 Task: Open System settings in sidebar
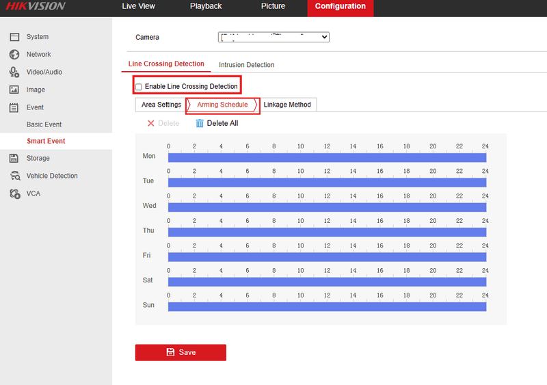(x=38, y=37)
